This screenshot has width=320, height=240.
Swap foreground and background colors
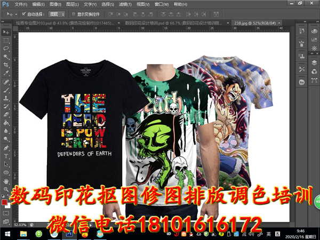pyautogui.click(x=9, y=196)
